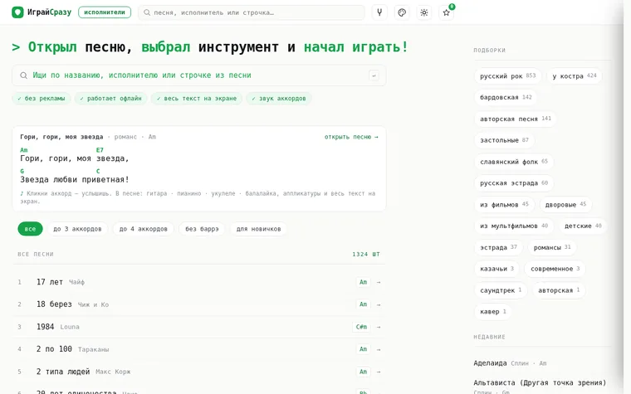Click arrow next to 17 лет row
631x394 pixels.
pos(379,282)
